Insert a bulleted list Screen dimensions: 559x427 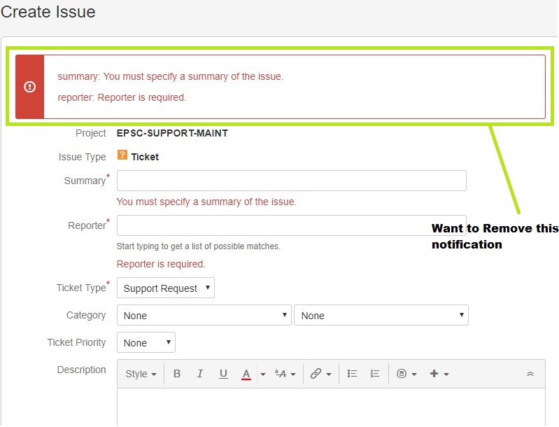pyautogui.click(x=352, y=374)
